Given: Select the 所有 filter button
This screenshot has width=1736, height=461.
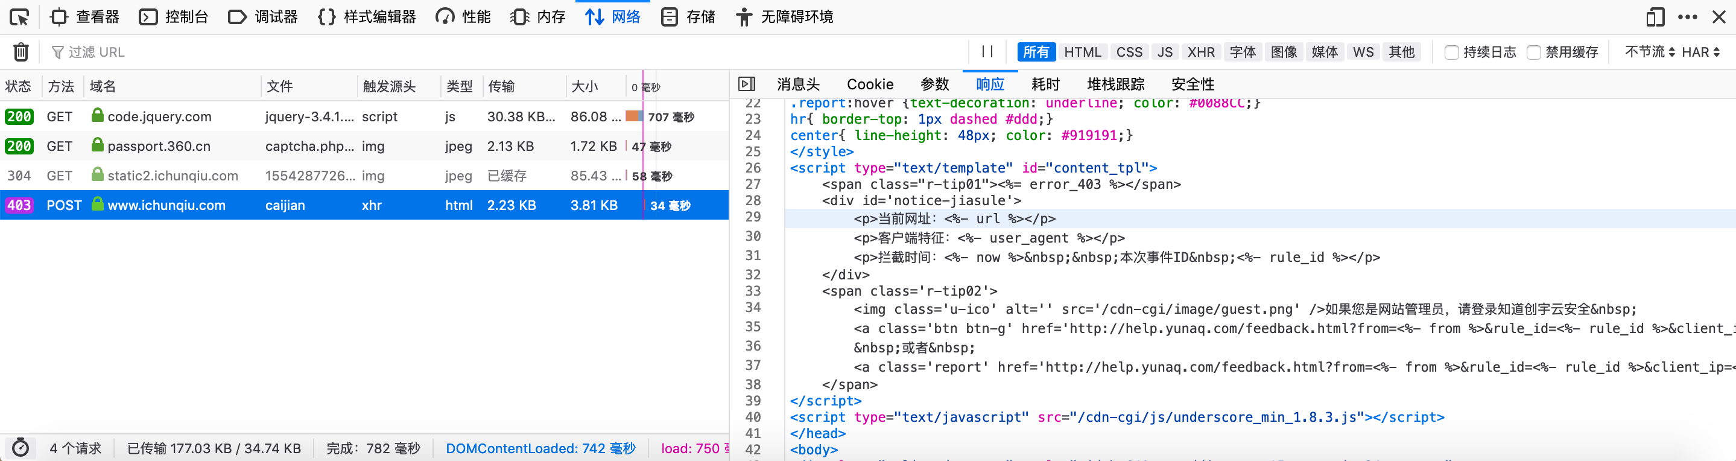Looking at the screenshot, I should point(1036,52).
